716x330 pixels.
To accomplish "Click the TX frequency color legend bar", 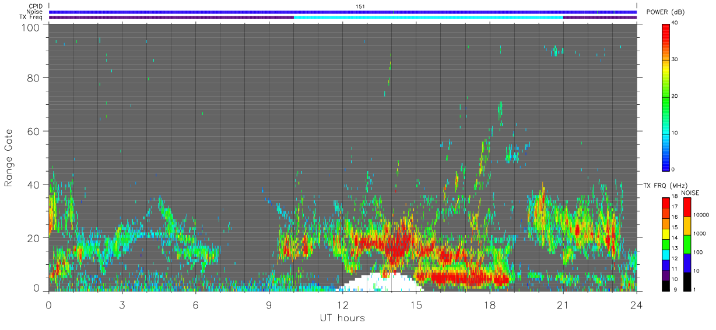I will pos(666,244).
